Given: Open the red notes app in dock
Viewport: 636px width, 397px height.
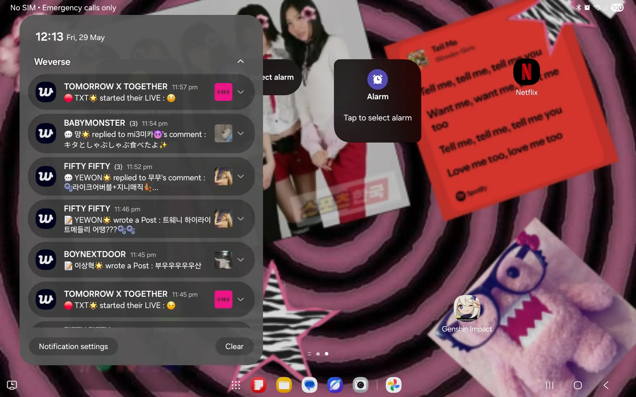Looking at the screenshot, I should pyautogui.click(x=258, y=385).
